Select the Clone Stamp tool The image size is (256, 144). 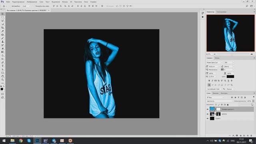2,42
